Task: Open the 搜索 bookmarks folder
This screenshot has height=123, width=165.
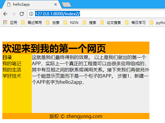Action: [x=89, y=22]
